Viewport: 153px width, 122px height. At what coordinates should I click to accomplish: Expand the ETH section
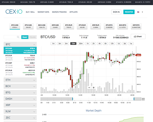(20, 80)
